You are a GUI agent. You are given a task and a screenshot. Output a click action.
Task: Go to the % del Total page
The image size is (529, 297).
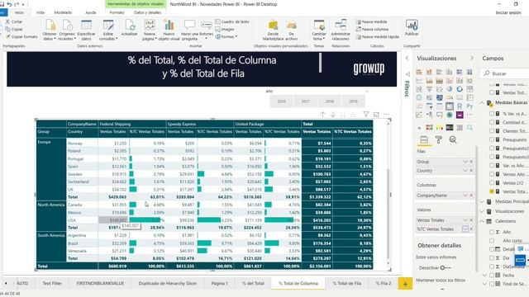(253, 284)
